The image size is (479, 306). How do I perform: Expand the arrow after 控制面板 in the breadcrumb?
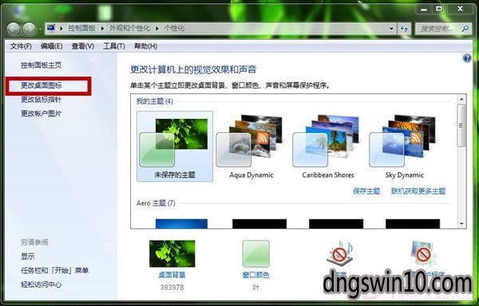[x=102, y=29]
